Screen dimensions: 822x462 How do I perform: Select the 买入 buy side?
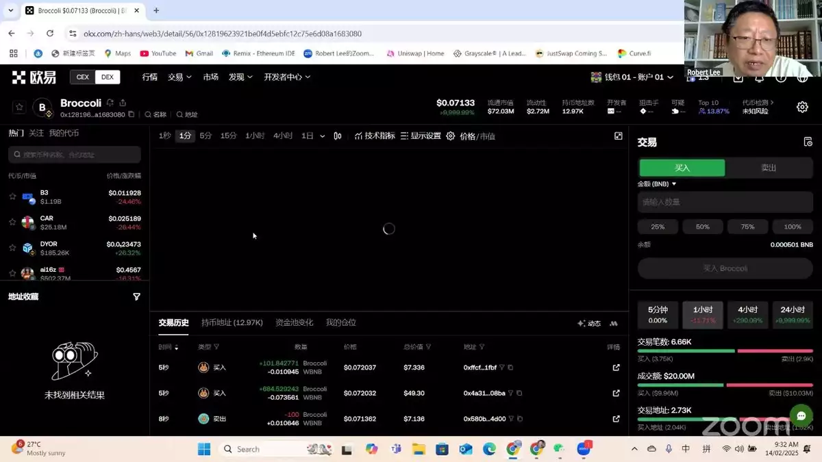coord(682,168)
